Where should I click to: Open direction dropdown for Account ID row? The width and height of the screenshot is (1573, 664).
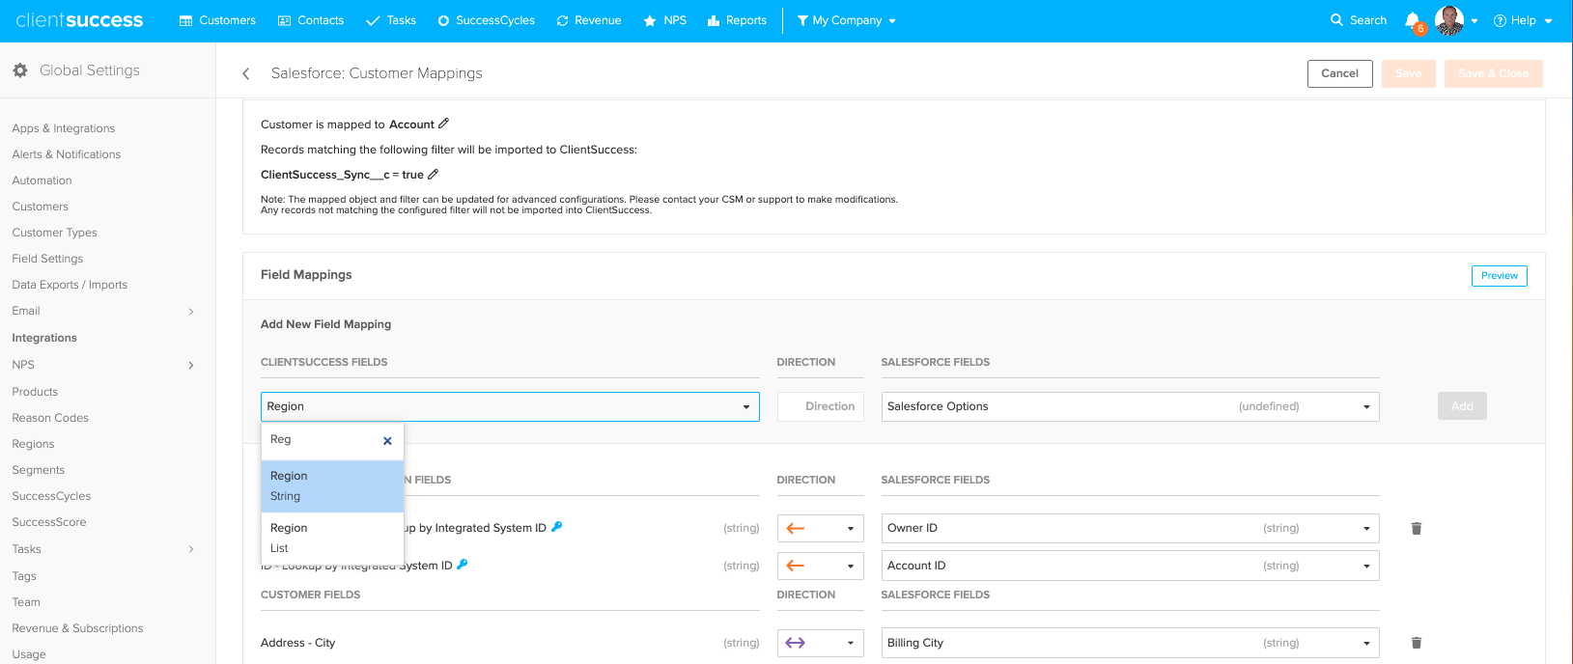820,566
